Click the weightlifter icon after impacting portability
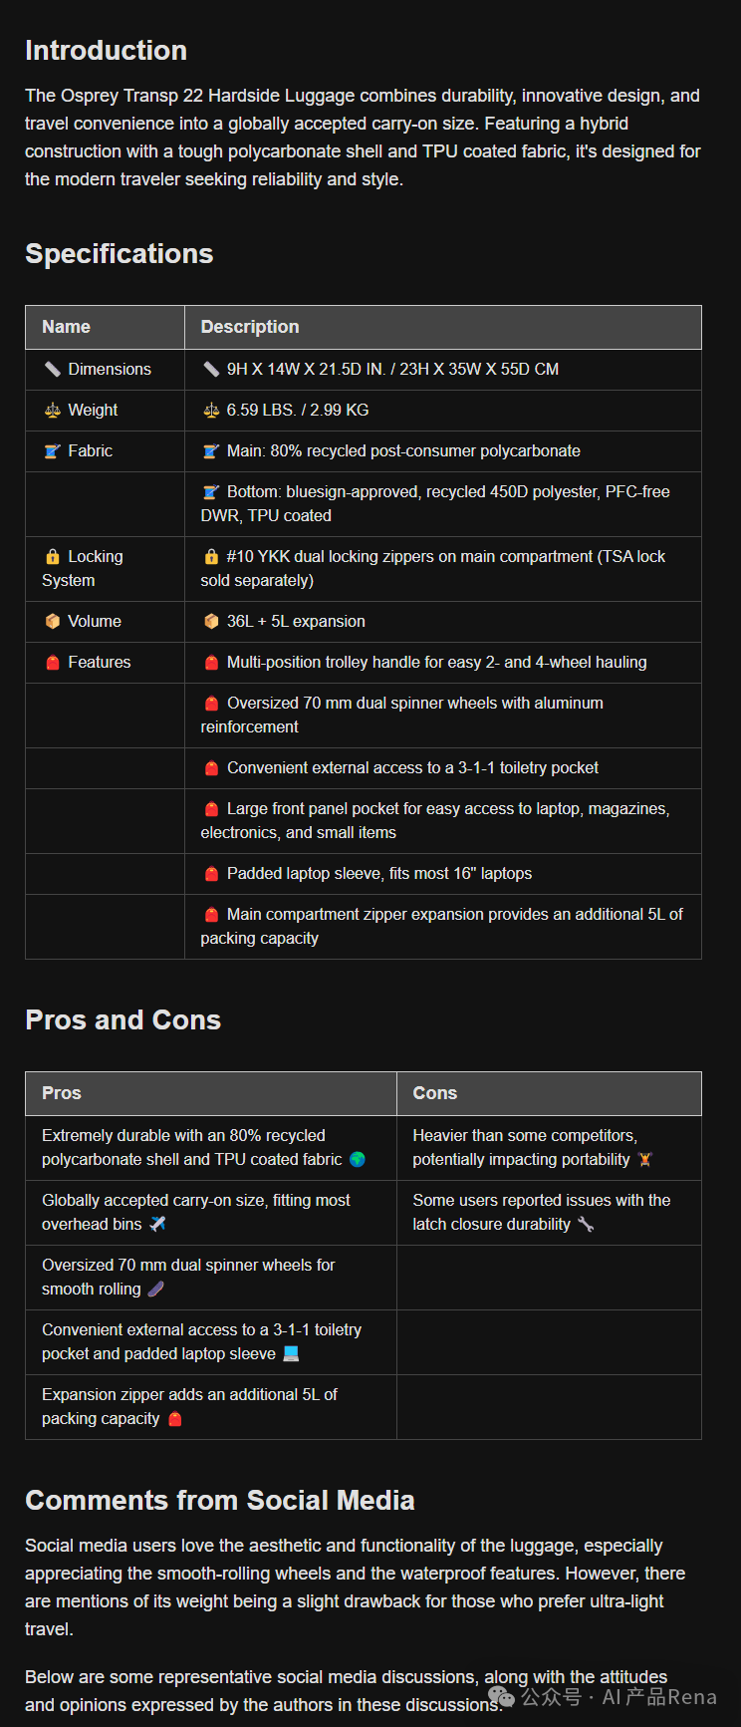Viewport: 741px width, 1727px height. click(x=645, y=1159)
